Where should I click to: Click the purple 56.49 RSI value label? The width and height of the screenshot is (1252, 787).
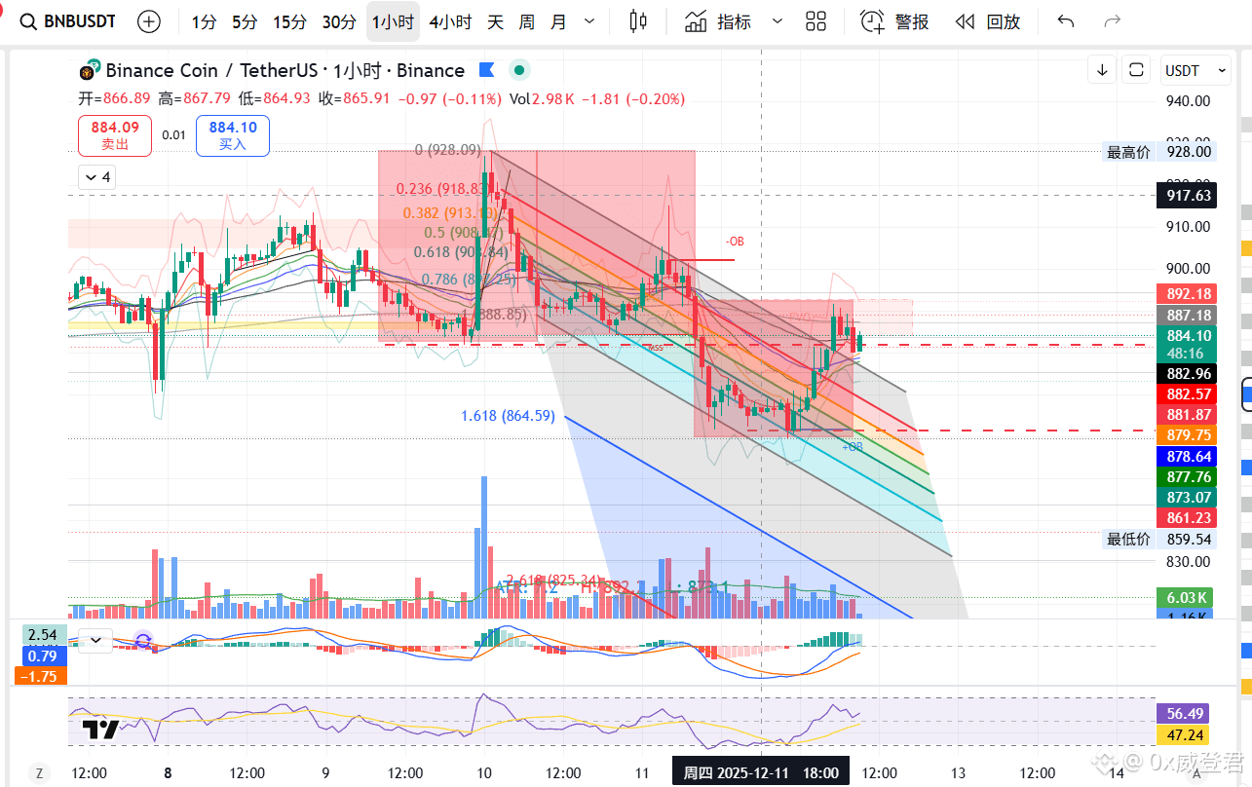(1182, 713)
